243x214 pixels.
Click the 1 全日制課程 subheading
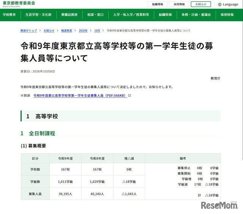[x=38, y=133]
